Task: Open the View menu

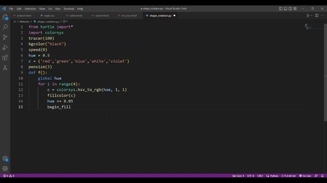Action: [42, 9]
